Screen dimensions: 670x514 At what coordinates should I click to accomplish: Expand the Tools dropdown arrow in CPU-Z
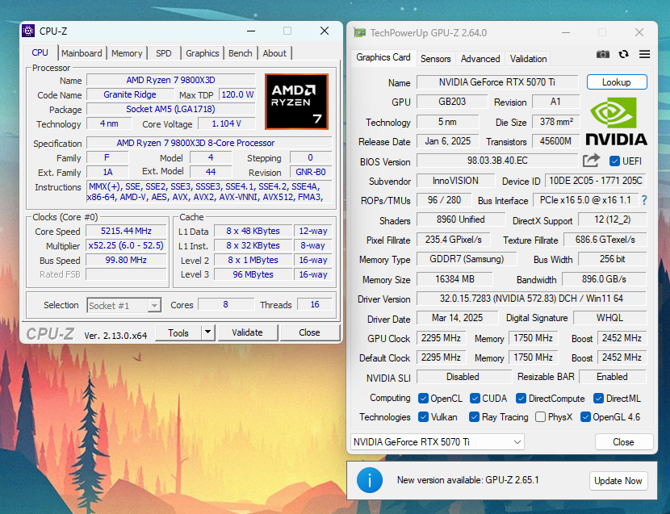click(x=208, y=332)
